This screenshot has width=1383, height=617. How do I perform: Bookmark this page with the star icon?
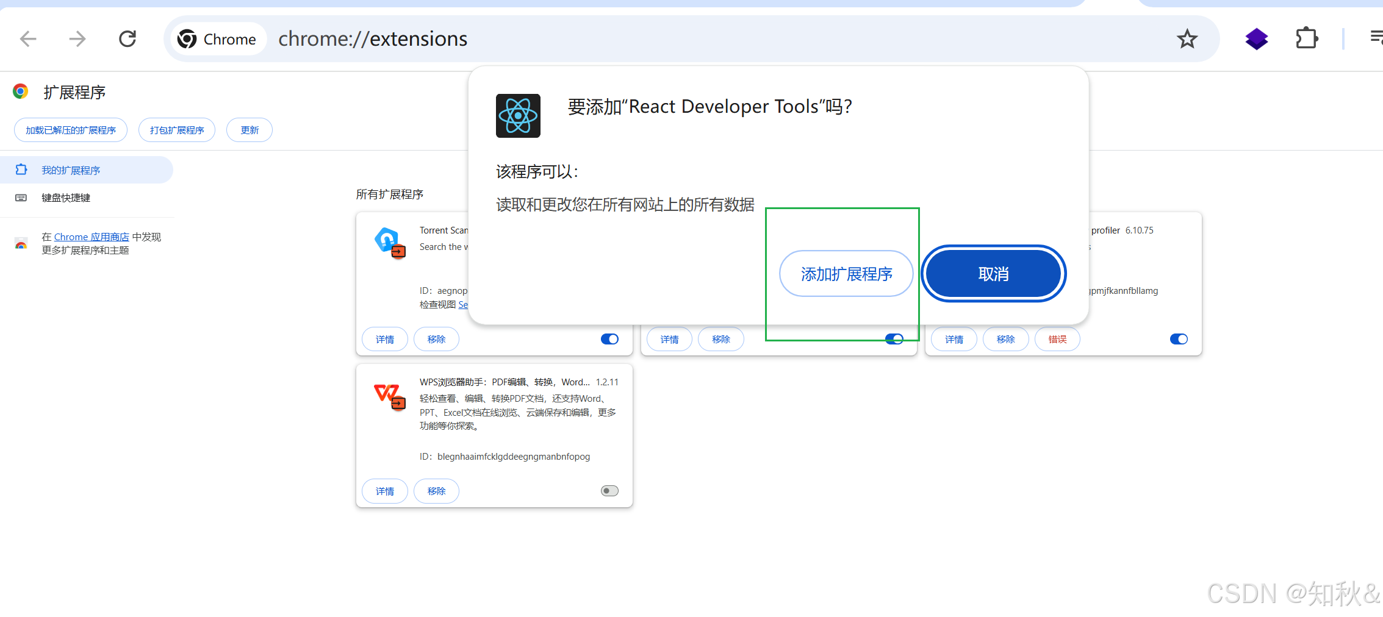(x=1187, y=39)
